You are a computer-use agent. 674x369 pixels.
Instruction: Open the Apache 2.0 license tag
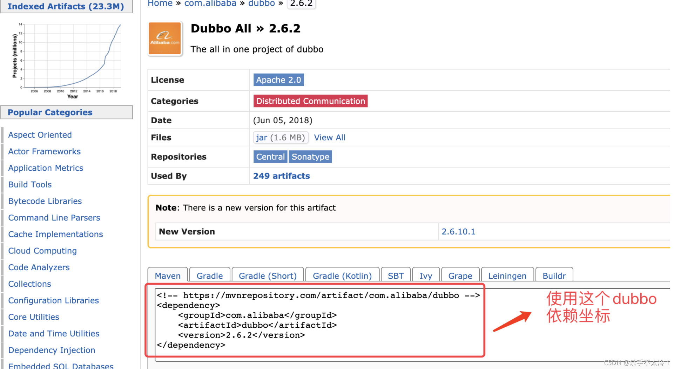coord(278,80)
